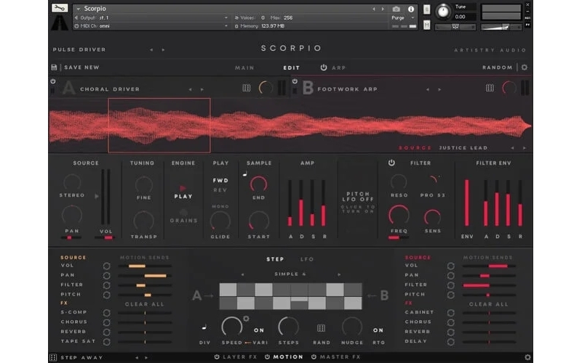Image resolution: width=582 pixels, height=363 pixels.
Task: Click the camera snapshot icon
Action: pos(396,9)
